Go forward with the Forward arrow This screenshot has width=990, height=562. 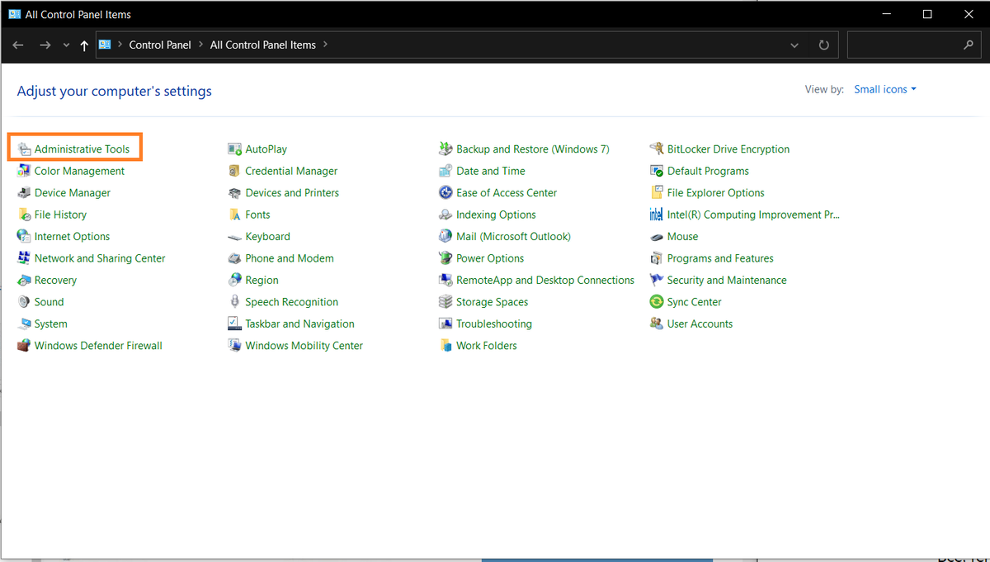coord(45,45)
